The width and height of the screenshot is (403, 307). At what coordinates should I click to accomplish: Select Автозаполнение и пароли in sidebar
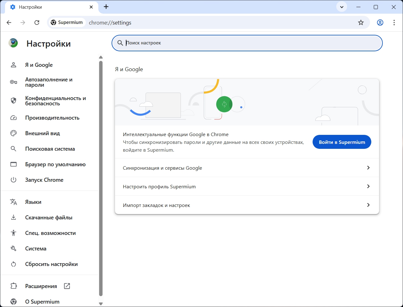[x=49, y=82]
